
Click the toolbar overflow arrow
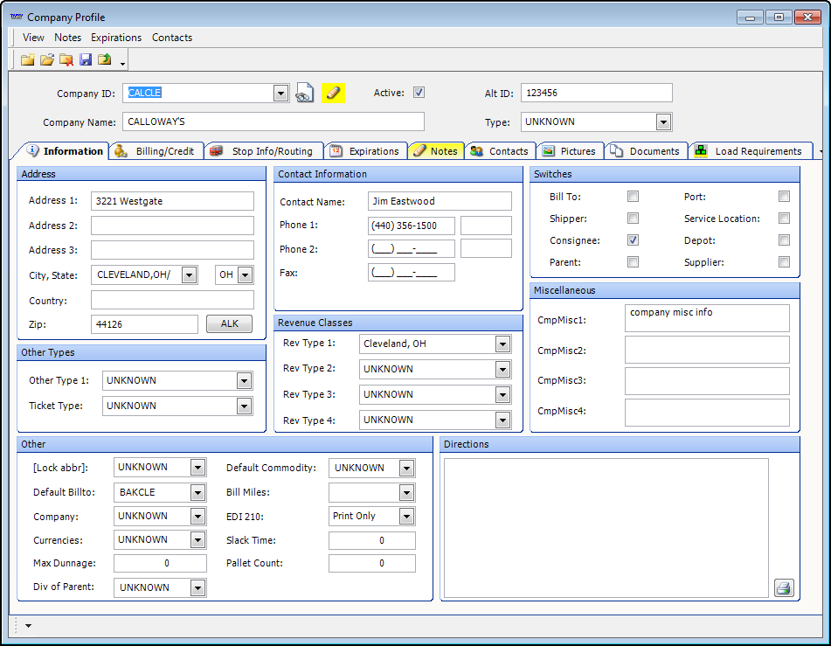(123, 63)
